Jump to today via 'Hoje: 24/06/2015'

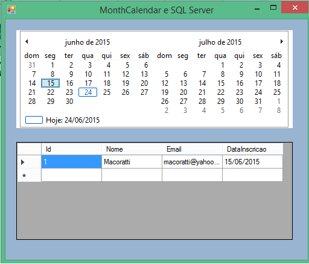pos(72,120)
